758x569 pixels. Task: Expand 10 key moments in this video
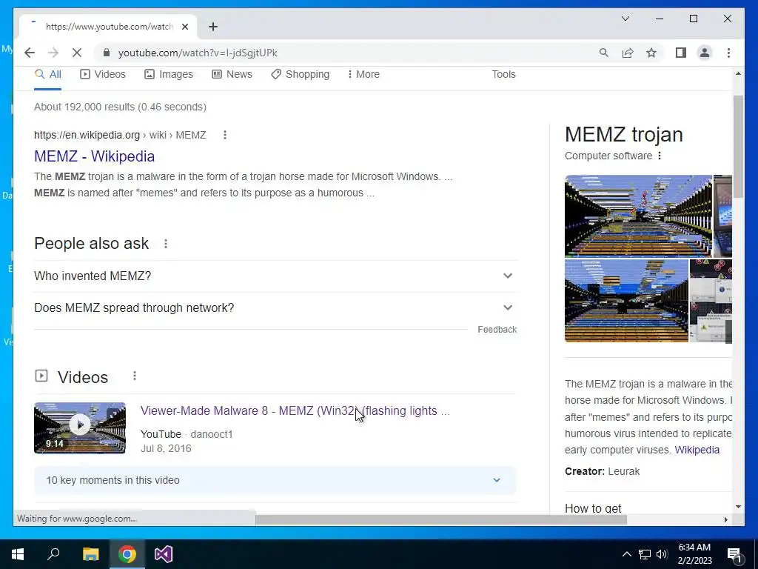tap(275, 480)
